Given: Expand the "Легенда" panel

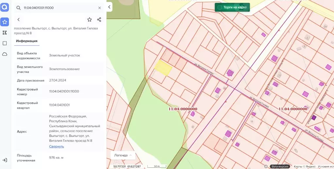Looking at the screenshot, I should point(123,155).
